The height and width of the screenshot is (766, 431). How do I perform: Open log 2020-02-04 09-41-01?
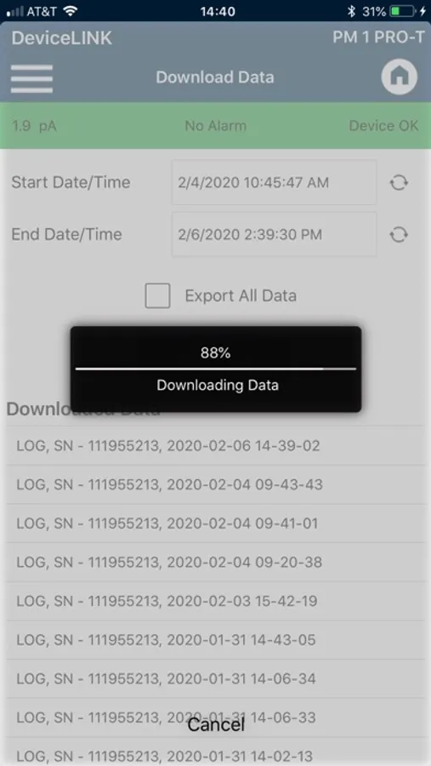coord(216,523)
